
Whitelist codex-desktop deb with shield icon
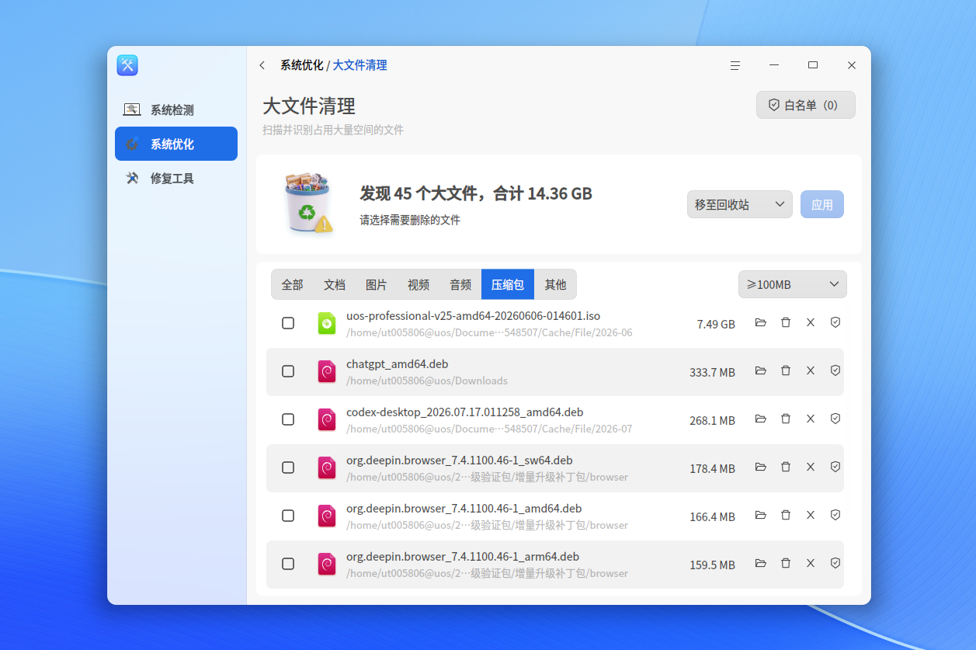coord(835,419)
